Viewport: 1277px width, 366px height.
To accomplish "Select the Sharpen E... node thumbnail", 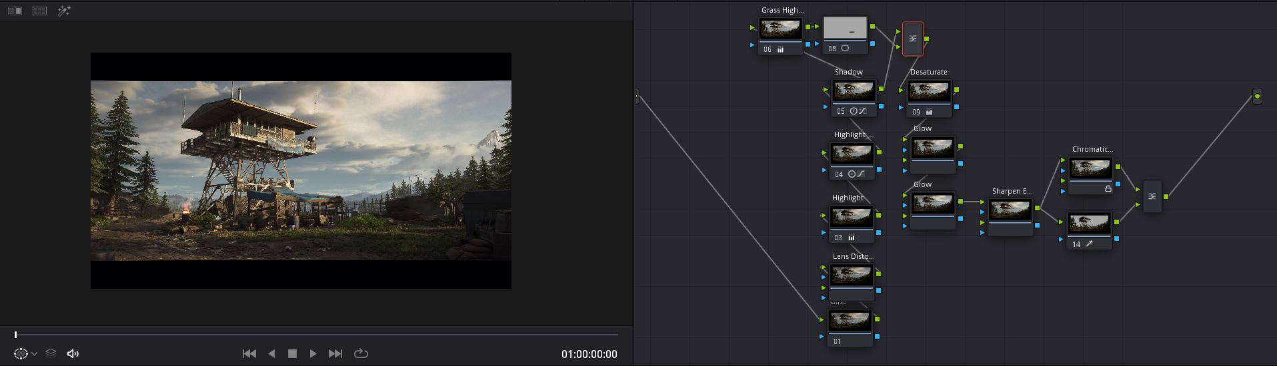I will (x=1010, y=210).
